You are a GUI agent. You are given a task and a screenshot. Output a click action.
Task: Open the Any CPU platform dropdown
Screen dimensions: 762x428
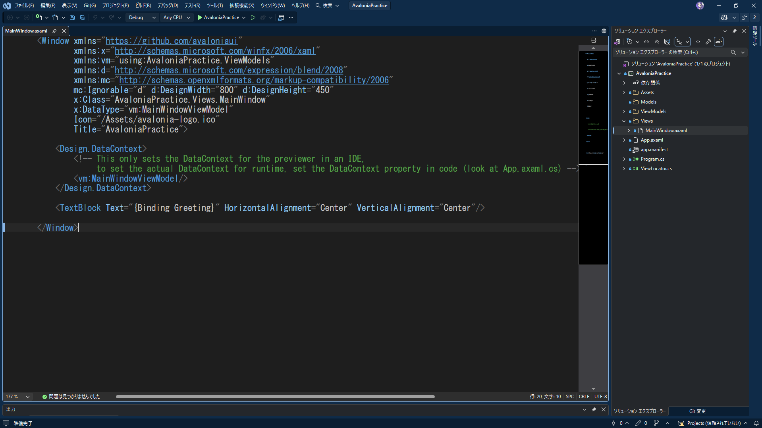tap(177, 17)
